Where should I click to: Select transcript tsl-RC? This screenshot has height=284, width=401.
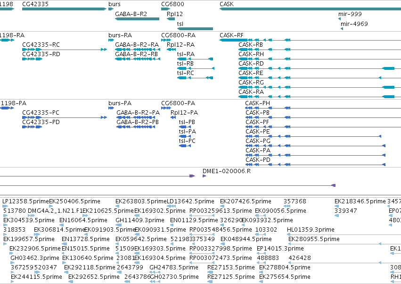pos(185,73)
